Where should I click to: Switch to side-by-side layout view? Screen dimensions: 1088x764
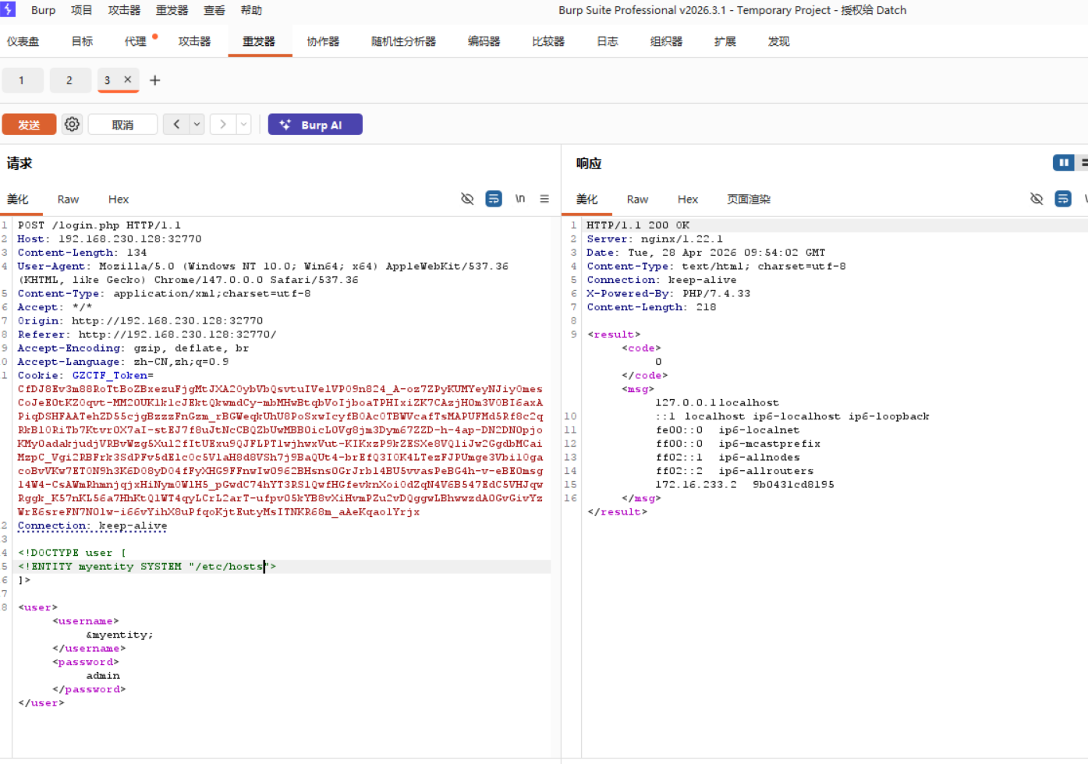[1064, 162]
